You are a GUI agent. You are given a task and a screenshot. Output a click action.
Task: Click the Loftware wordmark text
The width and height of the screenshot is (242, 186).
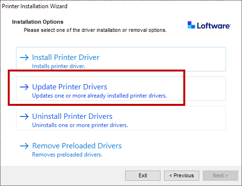click(x=214, y=26)
